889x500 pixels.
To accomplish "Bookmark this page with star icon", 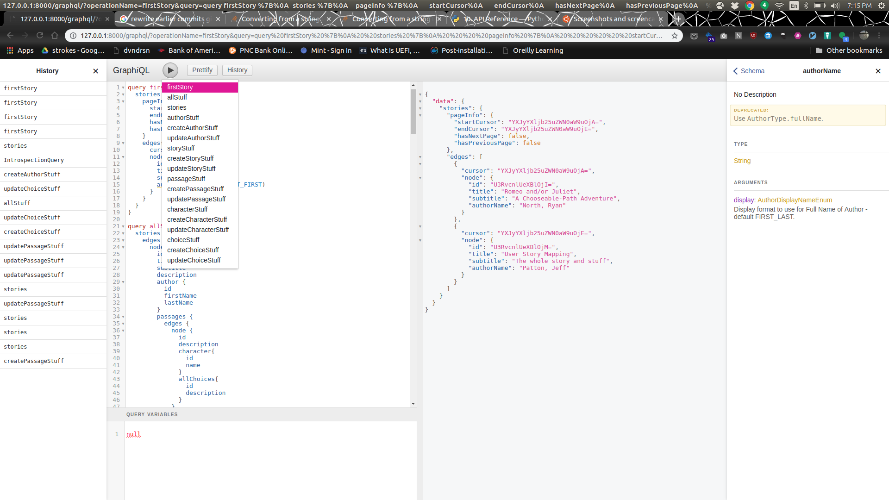I will (x=675, y=36).
